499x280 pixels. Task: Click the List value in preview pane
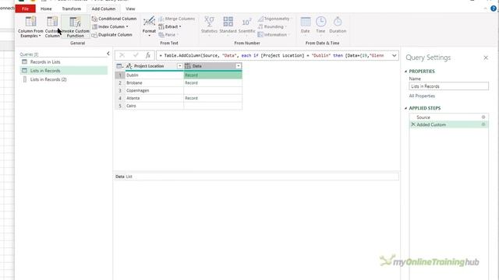click(x=129, y=177)
